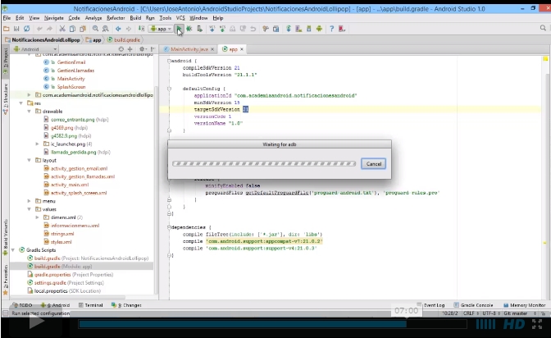Open the AVD Manager icon
551x338 pixels.
click(298, 29)
